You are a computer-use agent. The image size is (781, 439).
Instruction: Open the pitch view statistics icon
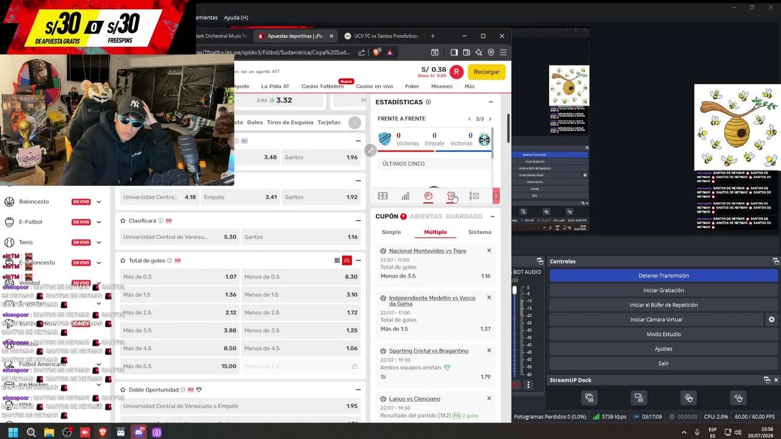pyautogui.click(x=383, y=196)
